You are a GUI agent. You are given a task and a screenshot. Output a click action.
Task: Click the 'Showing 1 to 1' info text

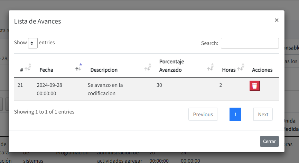(44, 112)
